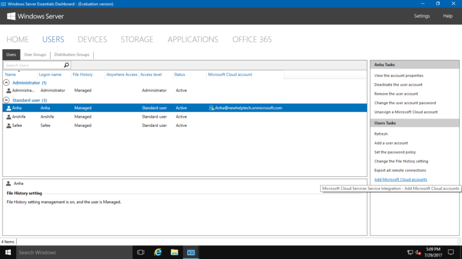Click Administrator access level cell
The width and height of the screenshot is (462, 259).
(154, 91)
